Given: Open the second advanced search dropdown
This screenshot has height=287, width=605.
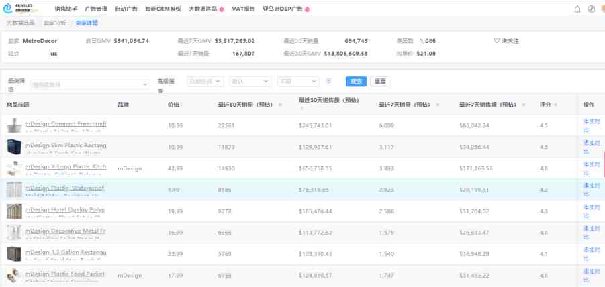Looking at the screenshot, I should click(x=250, y=82).
